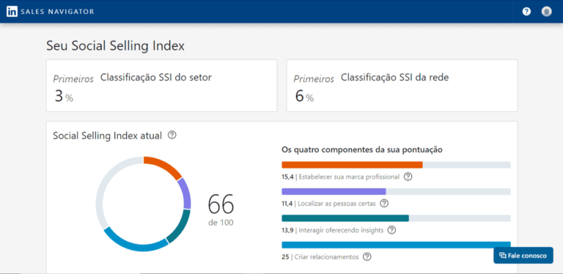563x274 pixels.
Task: Open the profile avatar menu
Action: tap(546, 12)
